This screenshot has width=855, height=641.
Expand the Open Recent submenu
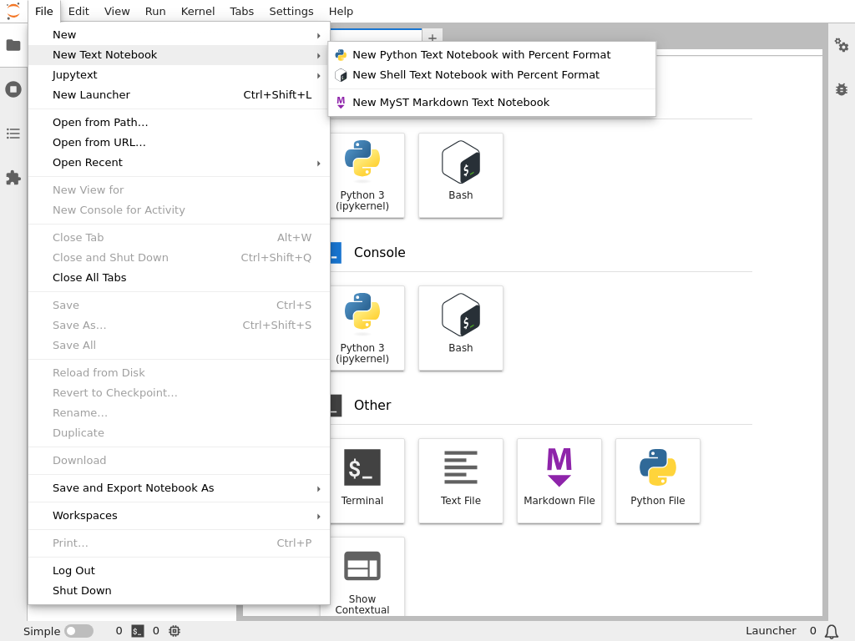click(179, 163)
